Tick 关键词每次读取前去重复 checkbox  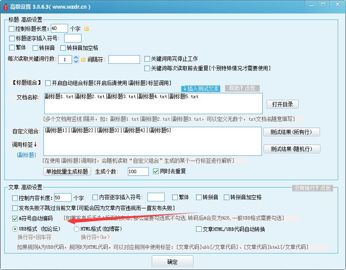pyautogui.click(x=147, y=68)
